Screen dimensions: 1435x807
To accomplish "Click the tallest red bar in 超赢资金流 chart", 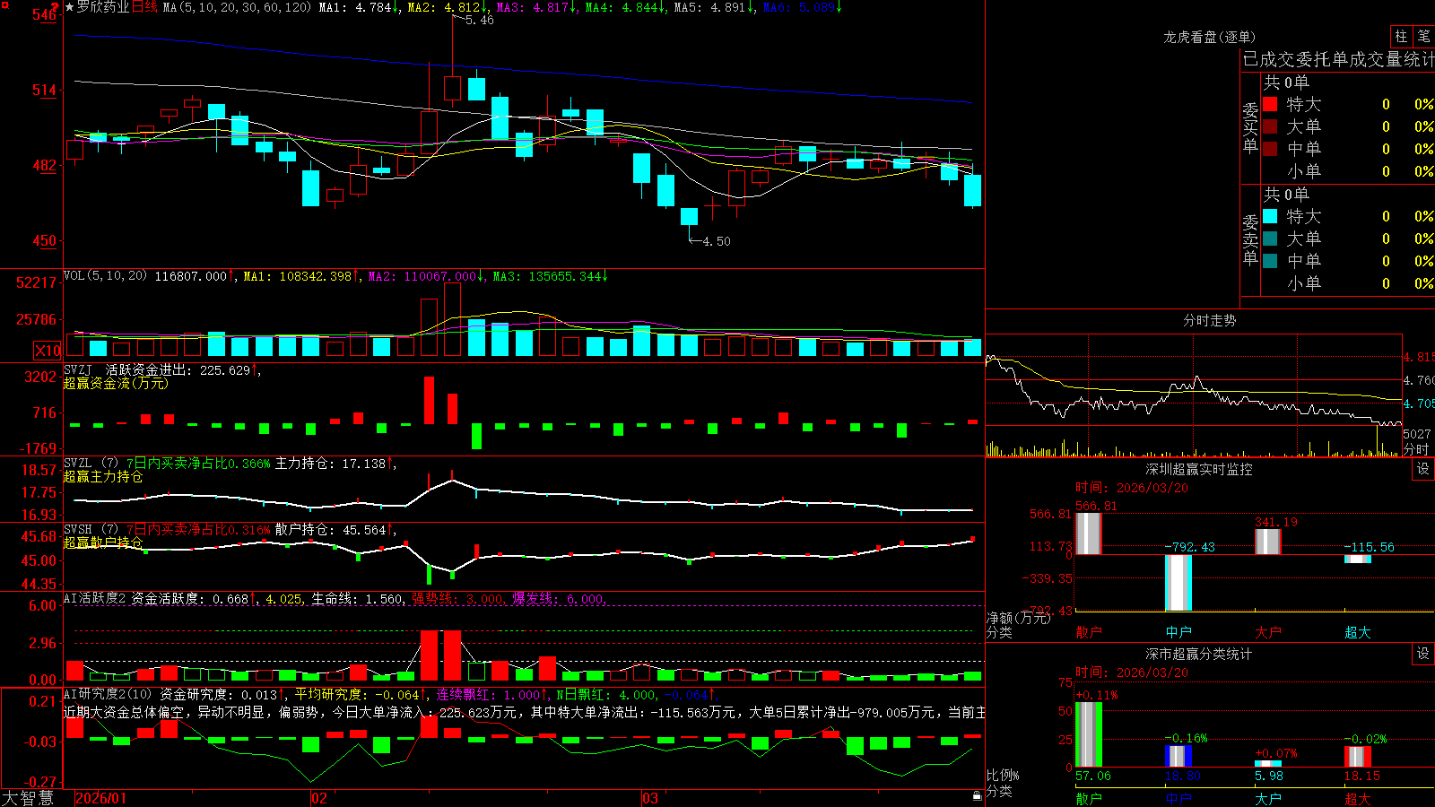I will [429, 400].
